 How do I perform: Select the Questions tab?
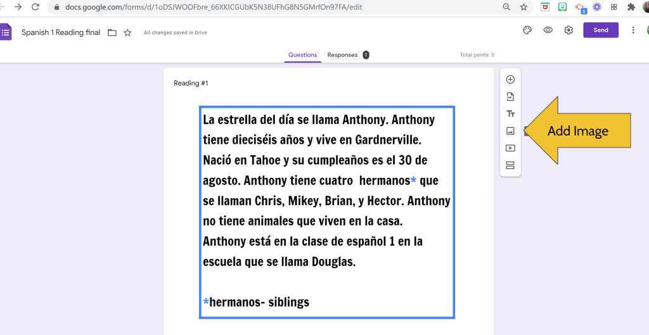tap(302, 55)
